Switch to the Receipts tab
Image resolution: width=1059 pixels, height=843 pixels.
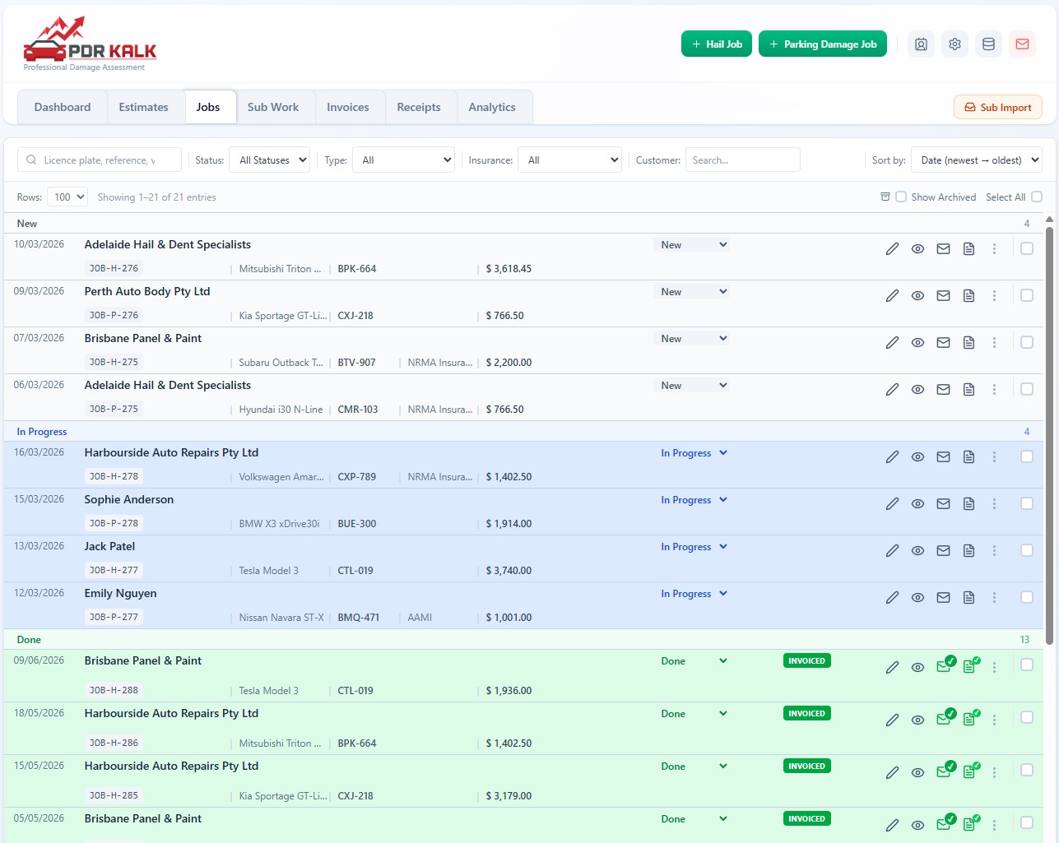419,107
